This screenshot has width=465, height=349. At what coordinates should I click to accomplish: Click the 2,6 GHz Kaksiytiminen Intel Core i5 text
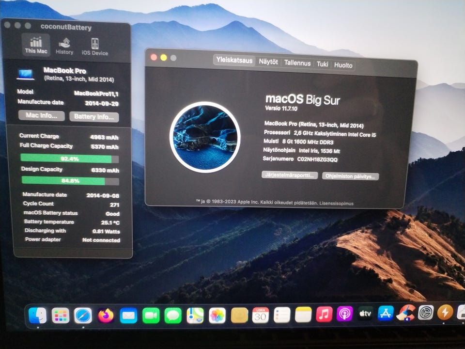point(335,134)
